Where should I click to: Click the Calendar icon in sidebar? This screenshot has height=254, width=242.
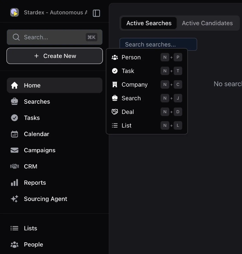[x=14, y=134]
